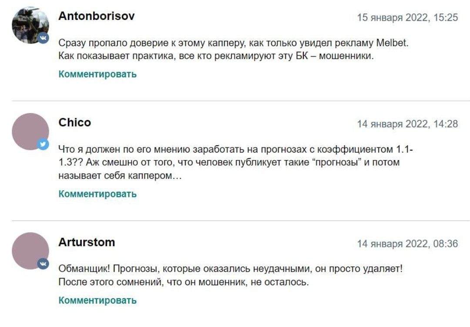470x327 pixels.
Task: Click Комментировать under Arturstom's comment
Action: [97, 300]
